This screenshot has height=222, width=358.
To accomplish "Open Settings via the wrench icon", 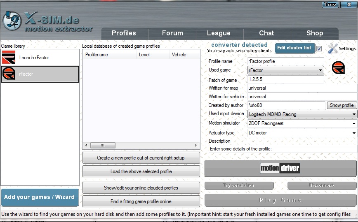I will [333, 48].
